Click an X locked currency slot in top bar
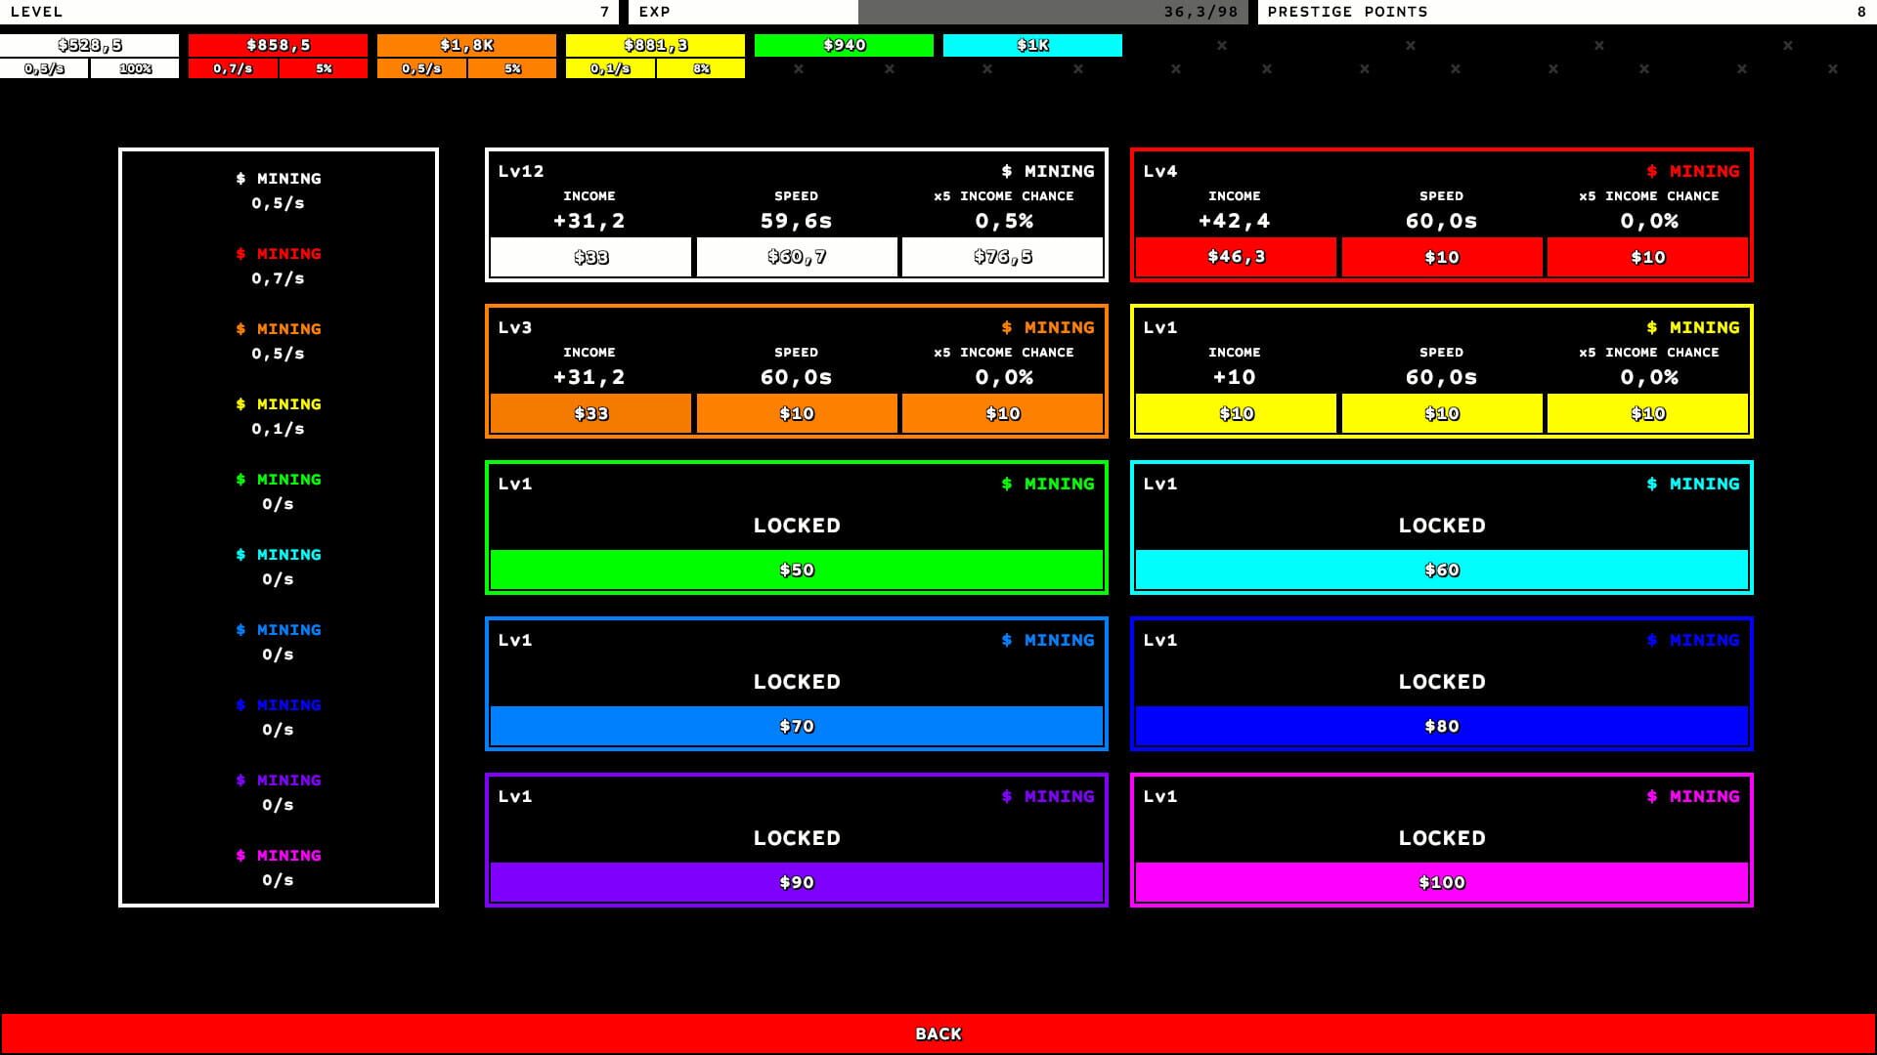This screenshot has height=1055, width=1877. click(x=1221, y=45)
